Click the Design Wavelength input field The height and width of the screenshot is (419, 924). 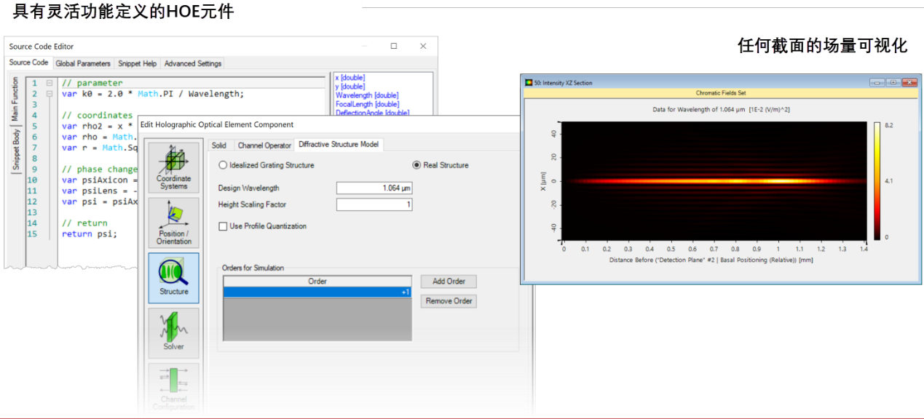[374, 188]
